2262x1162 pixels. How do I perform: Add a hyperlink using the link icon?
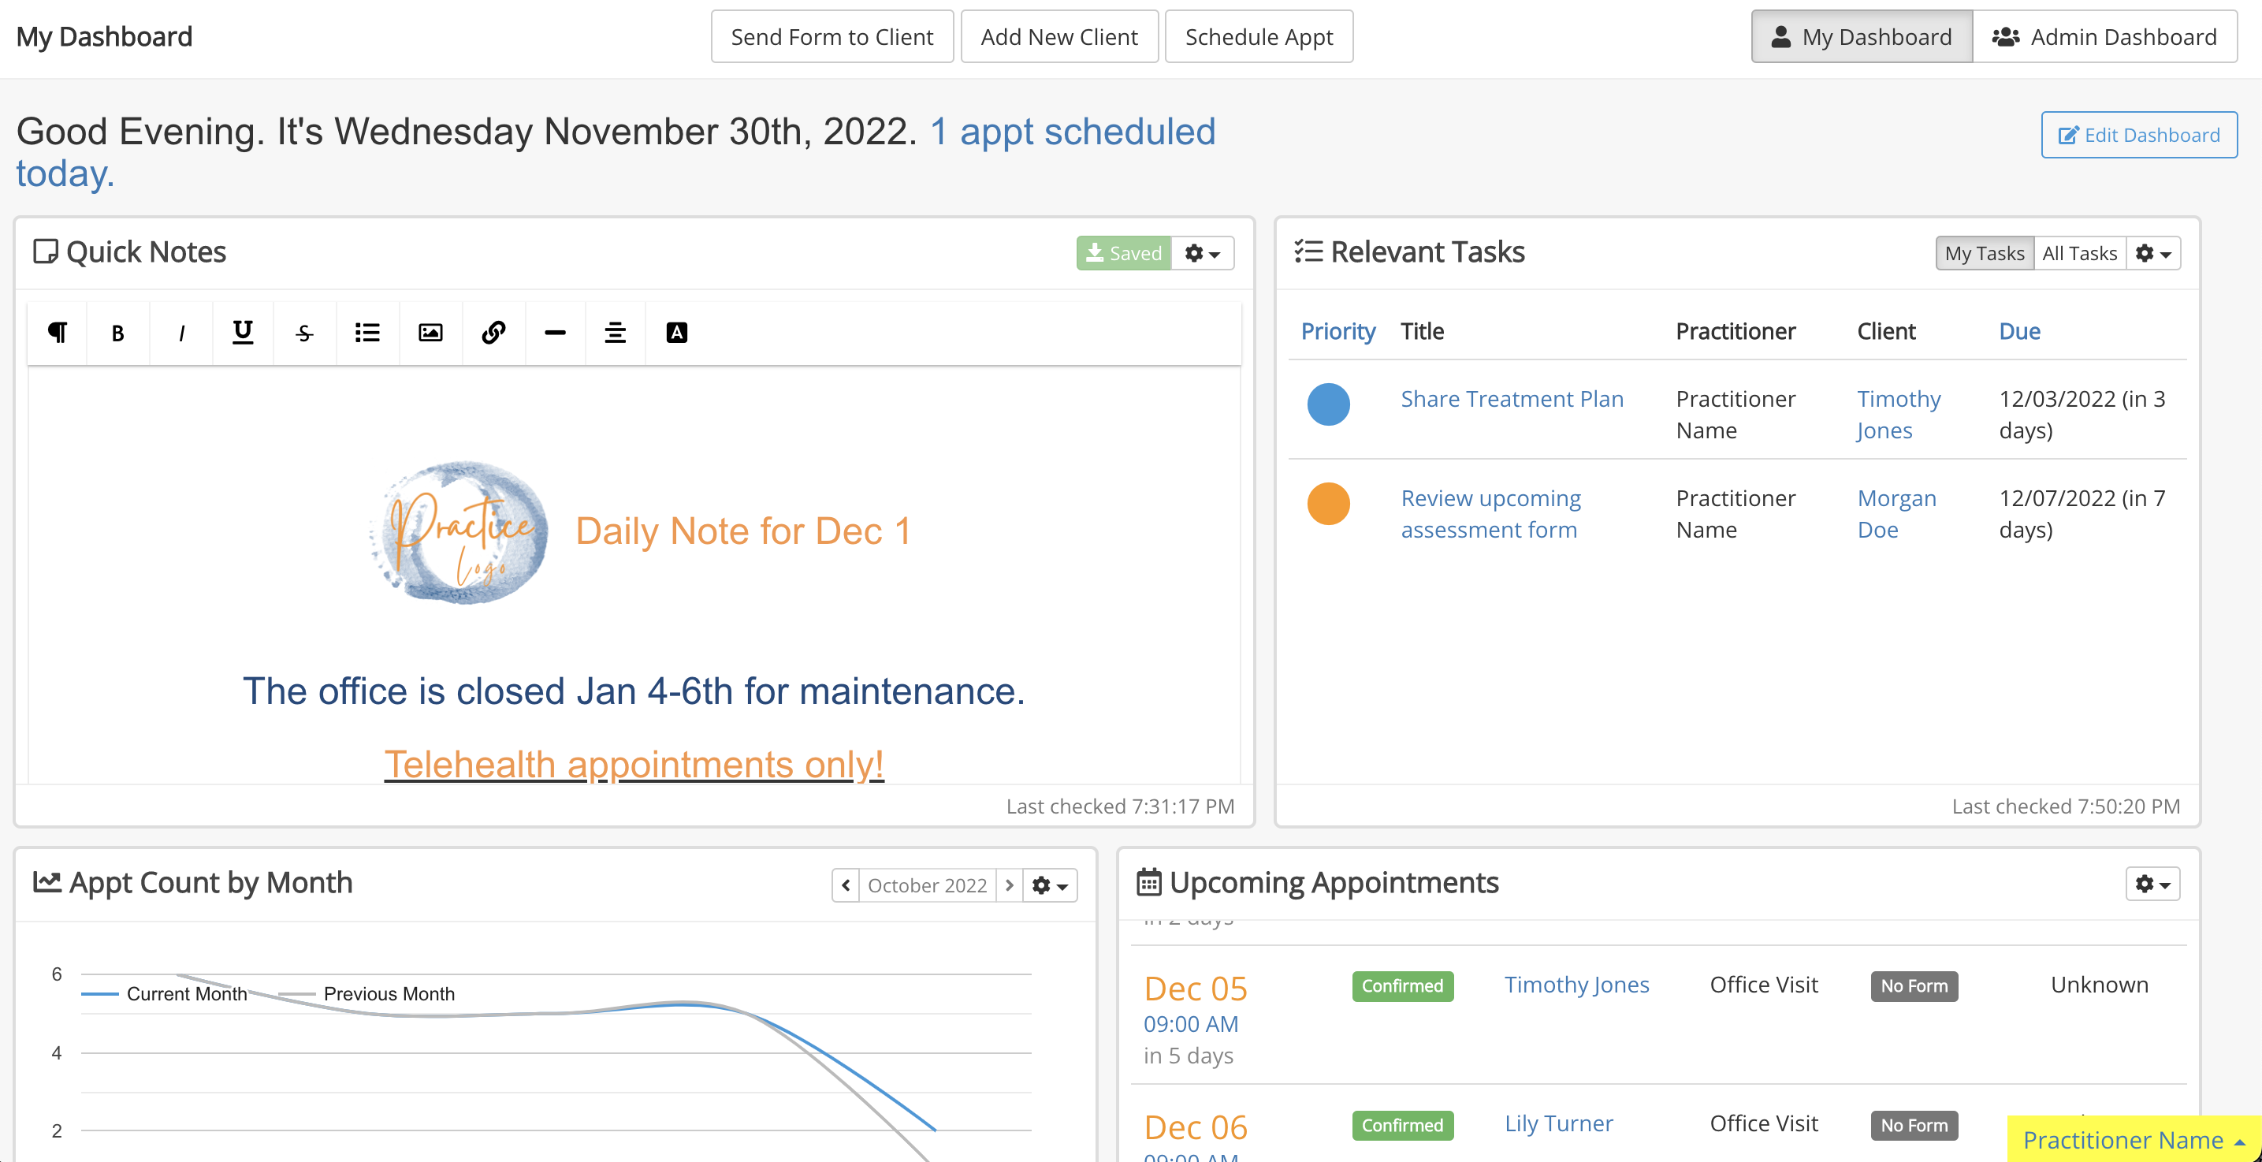[493, 333]
